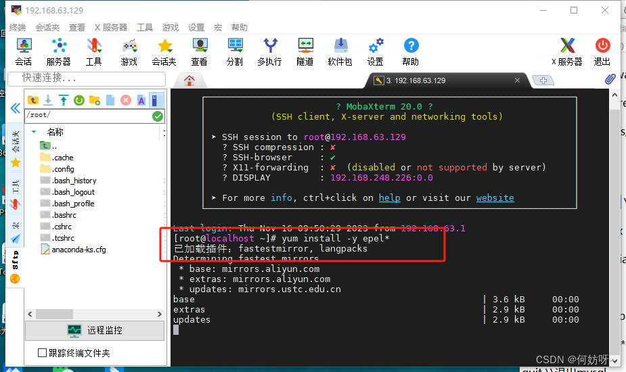The width and height of the screenshot is (626, 372).
Task: Open the Sftp side tab
Action: point(15,266)
